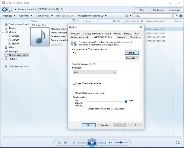Switch to the Catalogo multimediale tab
The width and height of the screenshot is (184, 148).
93,34
